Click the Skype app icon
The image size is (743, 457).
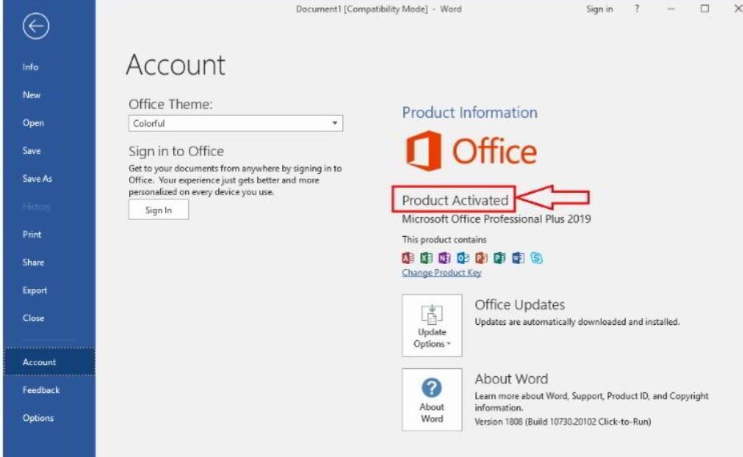point(536,258)
